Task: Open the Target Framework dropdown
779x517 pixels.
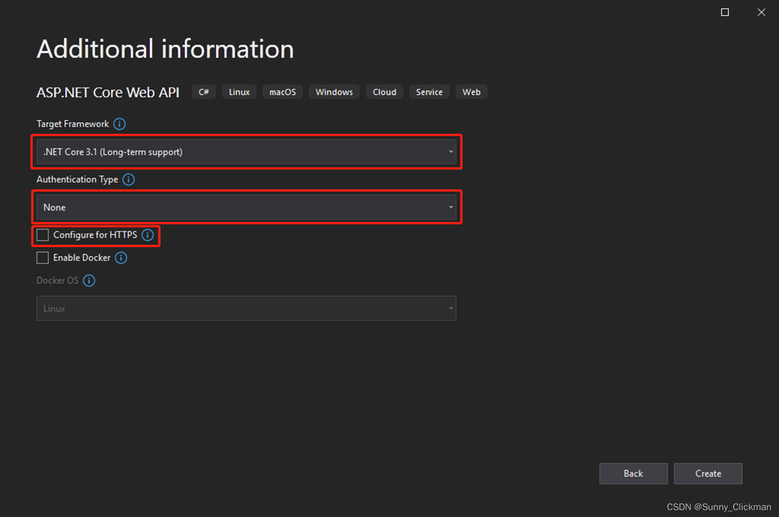Action: [246, 152]
